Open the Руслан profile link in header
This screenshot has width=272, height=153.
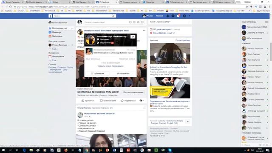(147, 16)
